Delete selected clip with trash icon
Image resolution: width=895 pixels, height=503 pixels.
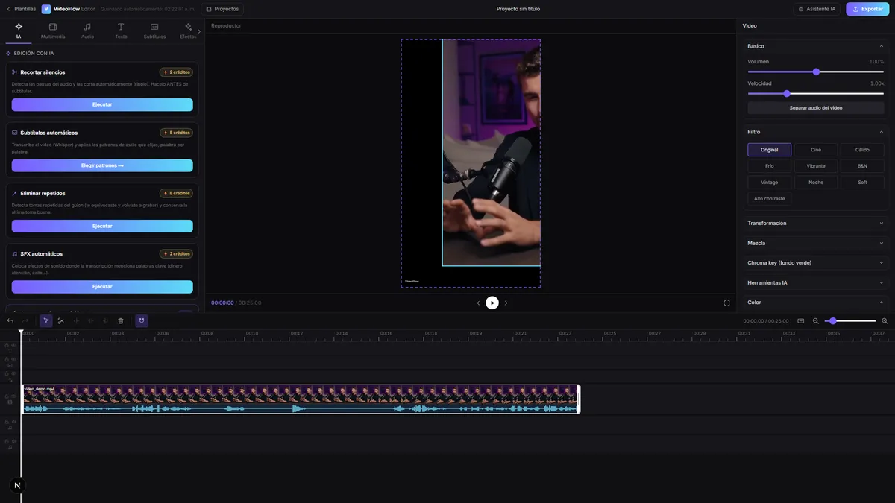[x=121, y=320]
